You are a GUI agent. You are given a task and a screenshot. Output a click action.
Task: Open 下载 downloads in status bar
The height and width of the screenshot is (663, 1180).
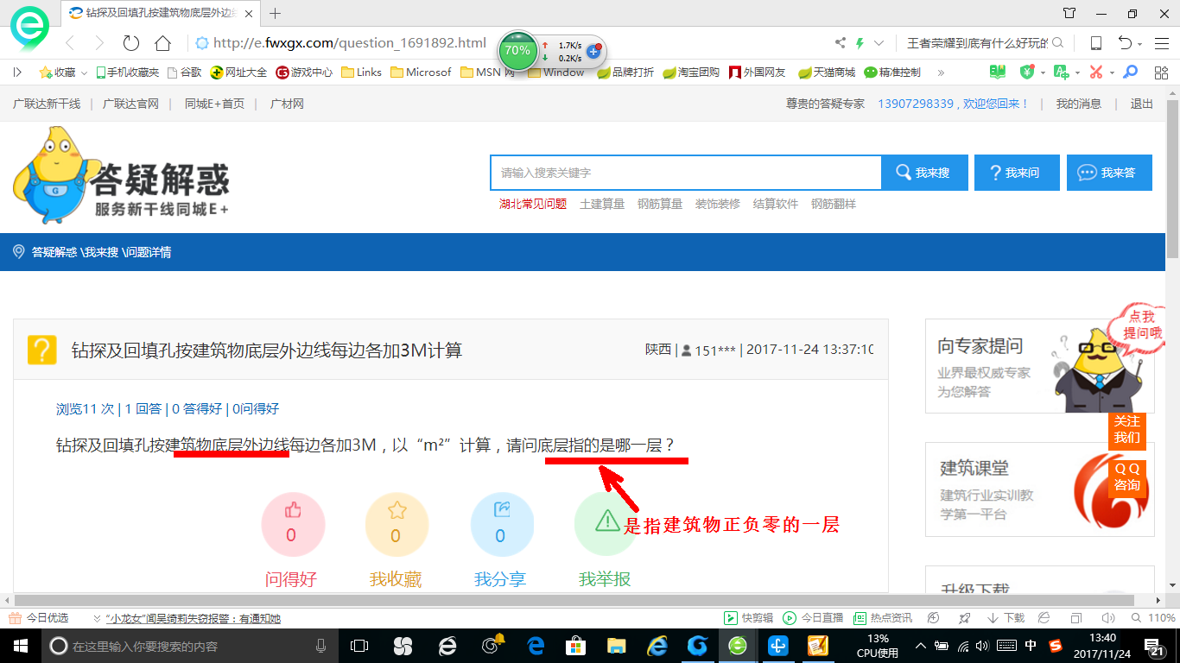click(1005, 618)
